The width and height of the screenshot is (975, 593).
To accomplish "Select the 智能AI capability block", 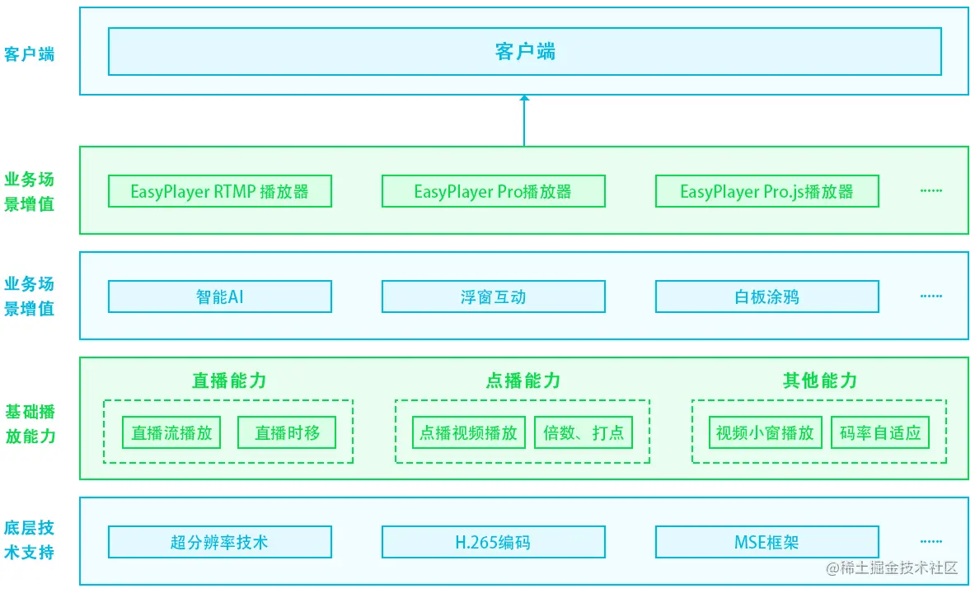I will pos(218,296).
